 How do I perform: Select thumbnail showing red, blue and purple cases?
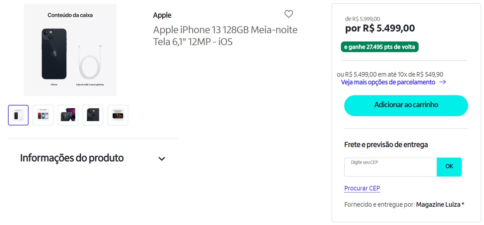(43, 115)
